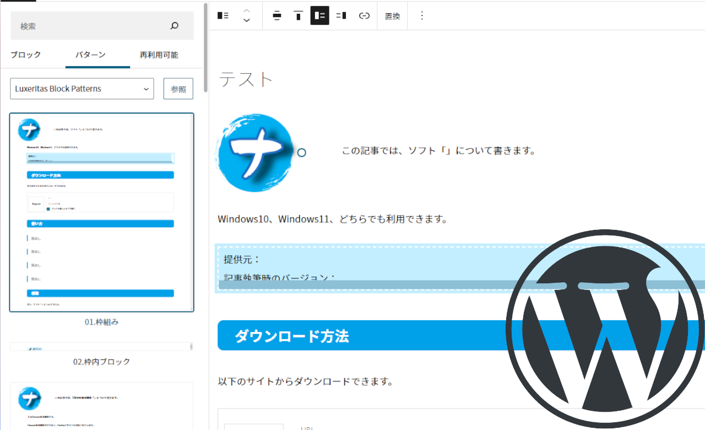Click the Windows10、Windows11 paragraph
The width and height of the screenshot is (705, 430).
pos(332,219)
